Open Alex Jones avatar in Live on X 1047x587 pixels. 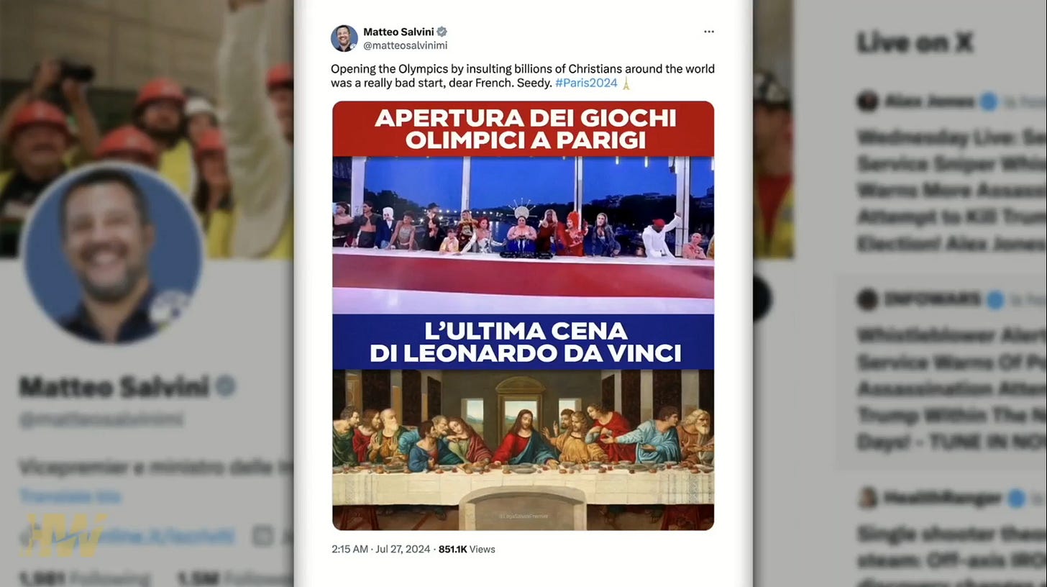[868, 101]
